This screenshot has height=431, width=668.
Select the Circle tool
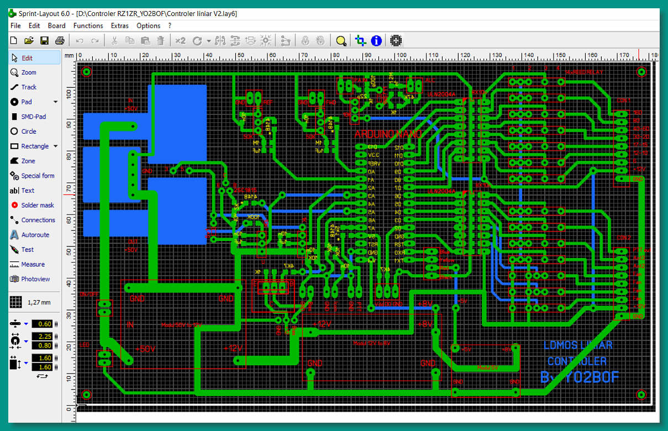(34, 132)
